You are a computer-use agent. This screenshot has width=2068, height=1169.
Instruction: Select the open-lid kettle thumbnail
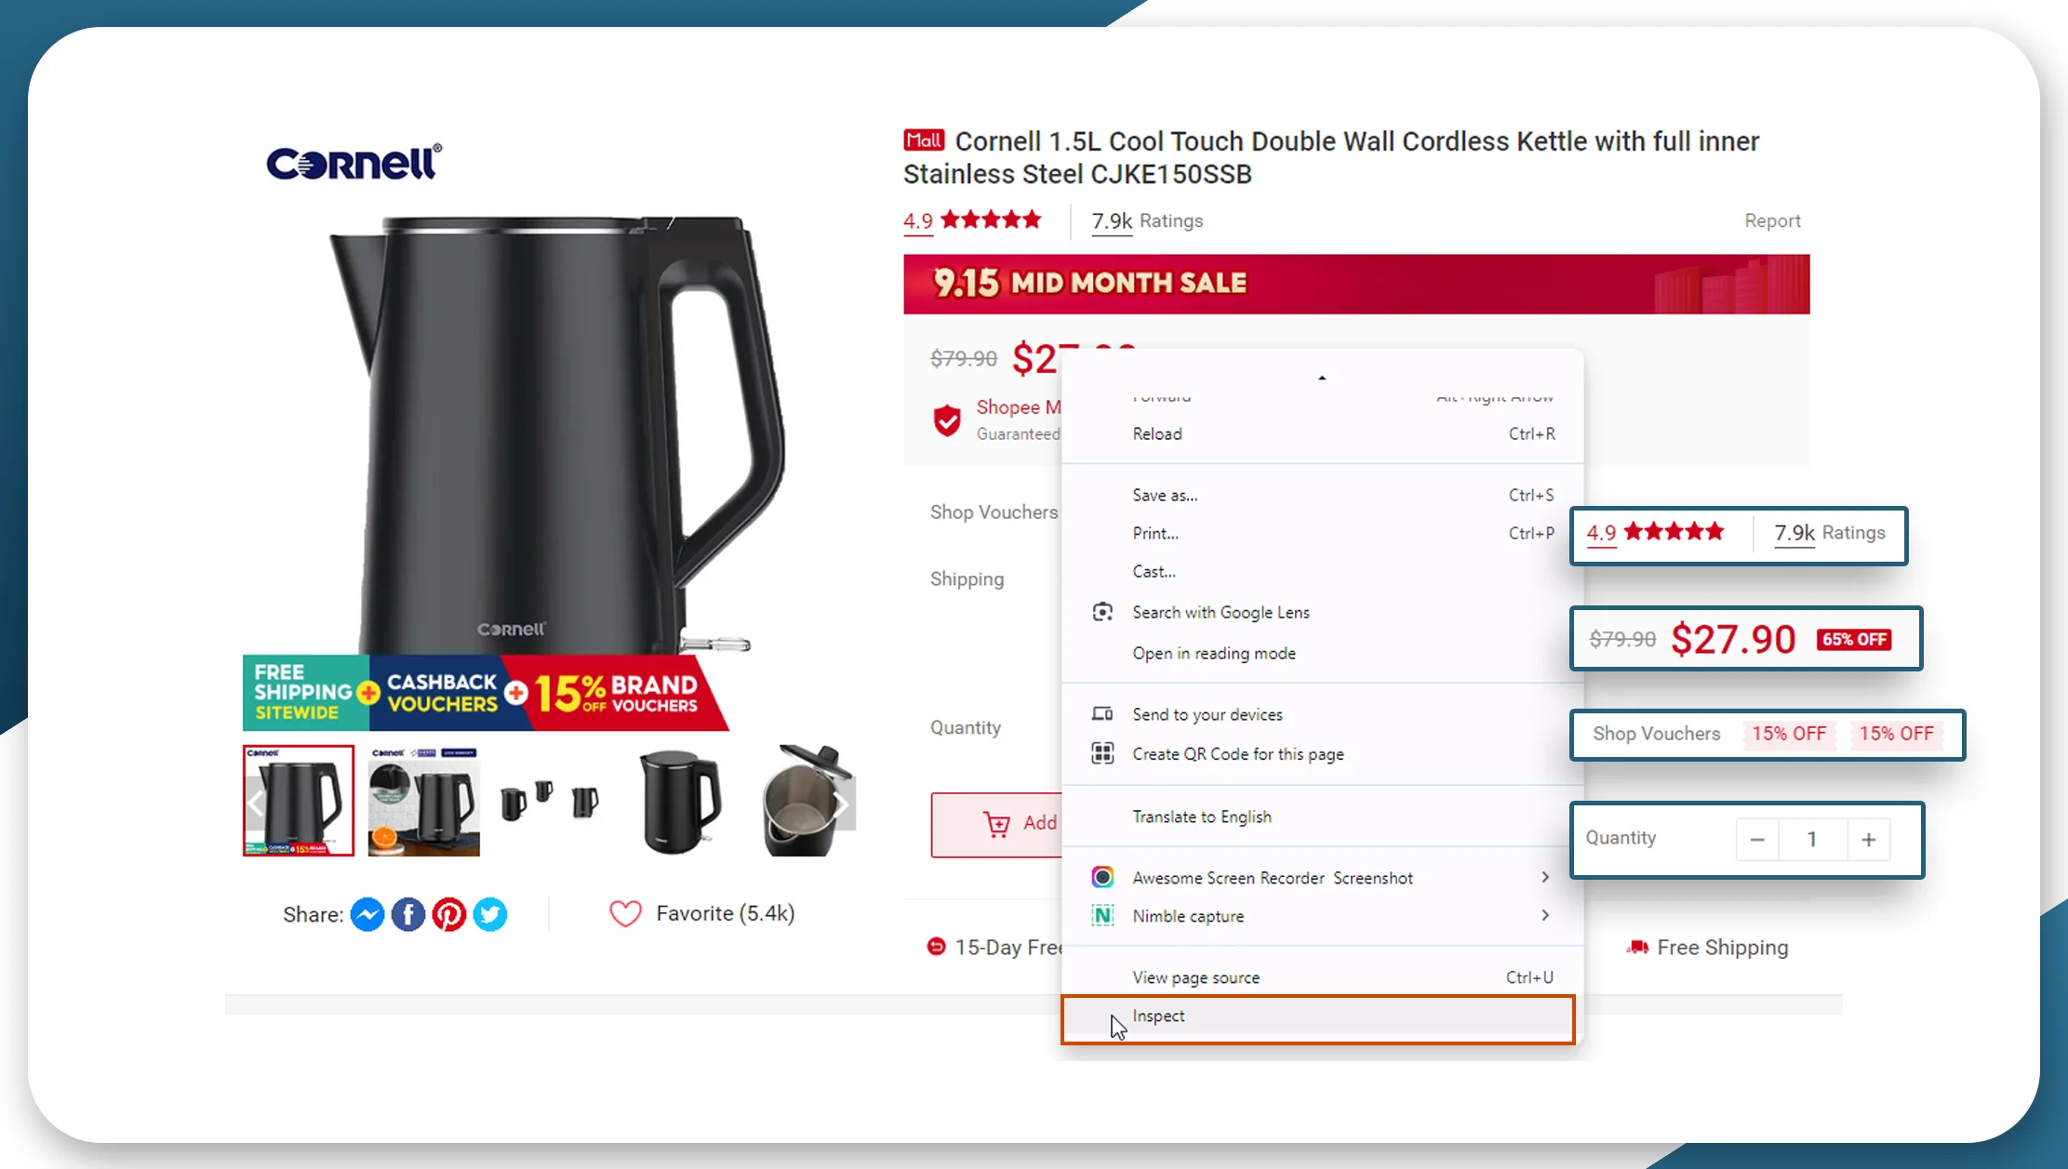pos(805,801)
